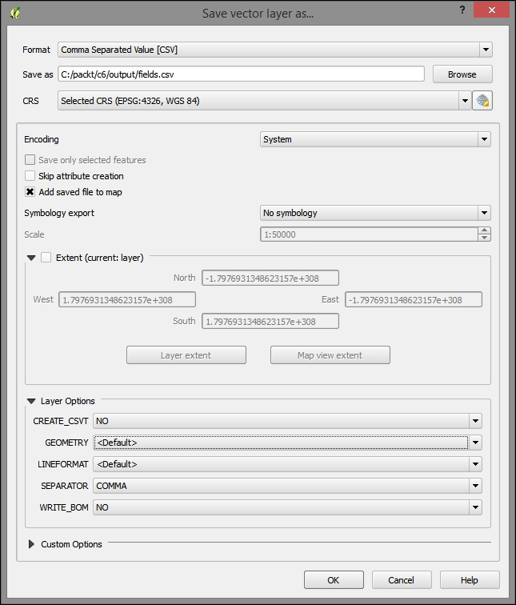Click the Scale 1:50000 field

coord(369,234)
